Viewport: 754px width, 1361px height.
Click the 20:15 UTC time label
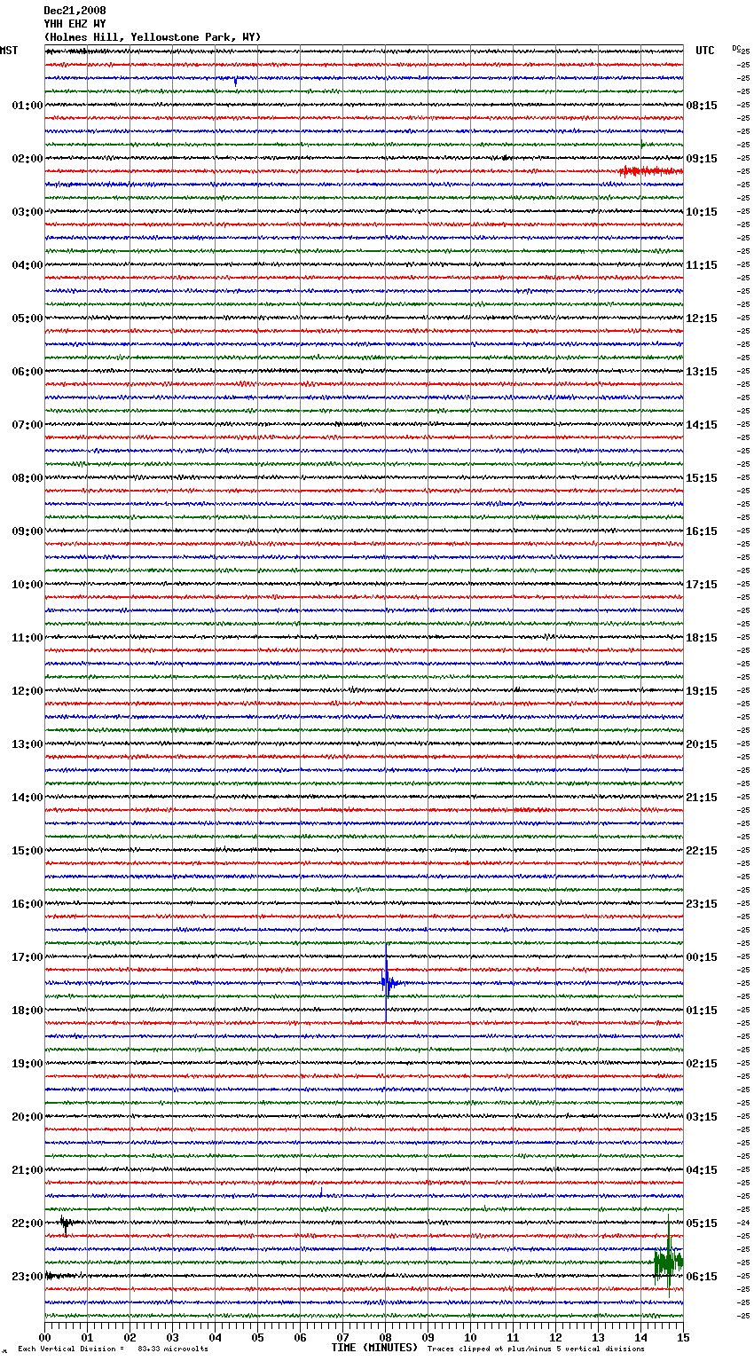(702, 744)
